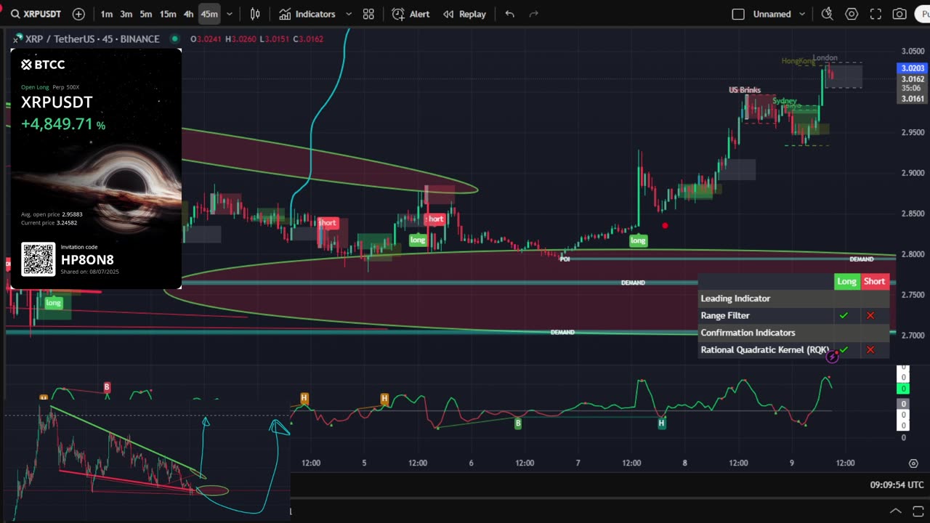Switch to the 3m timeframe
The height and width of the screenshot is (523, 930).
pos(126,14)
